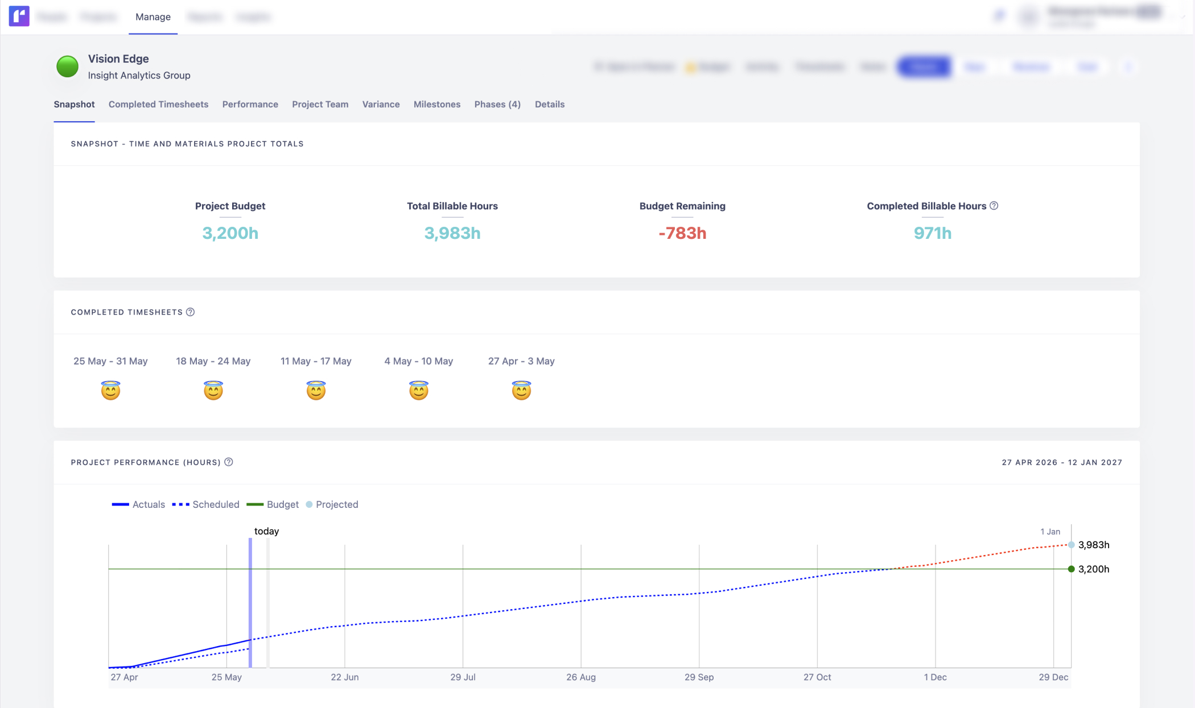Screen dimensions: 1195x708
Task: Open the Performance tab
Action: tap(250, 104)
